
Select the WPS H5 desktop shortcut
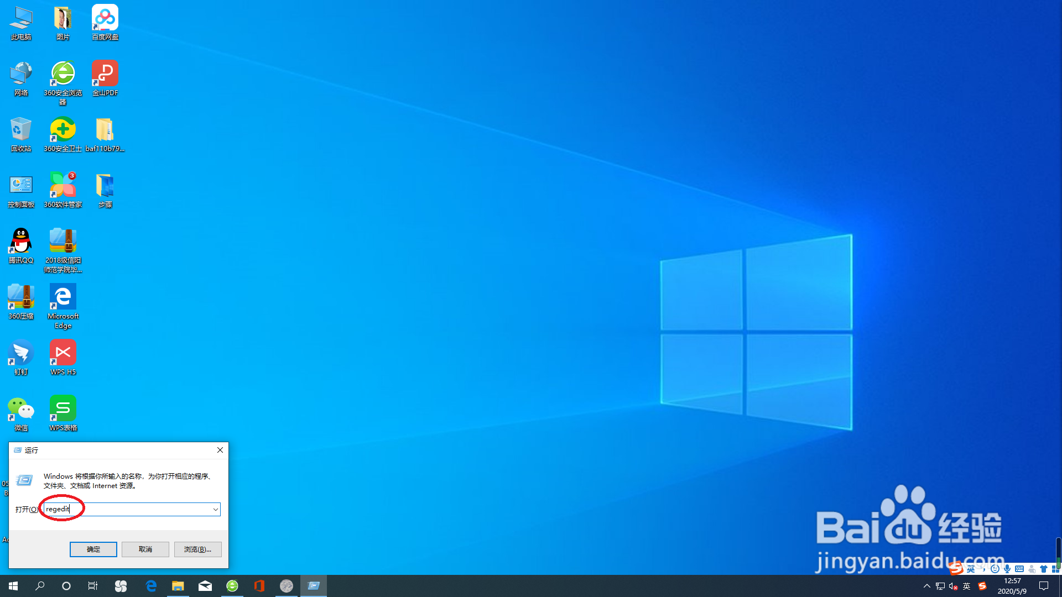coord(63,358)
